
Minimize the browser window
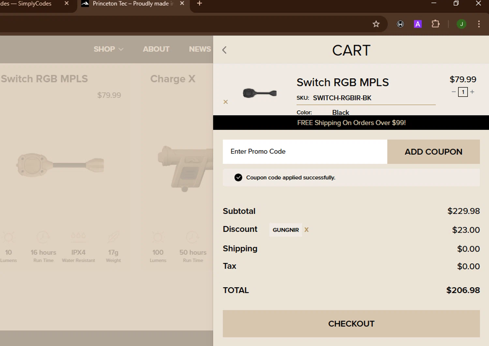[x=434, y=3]
